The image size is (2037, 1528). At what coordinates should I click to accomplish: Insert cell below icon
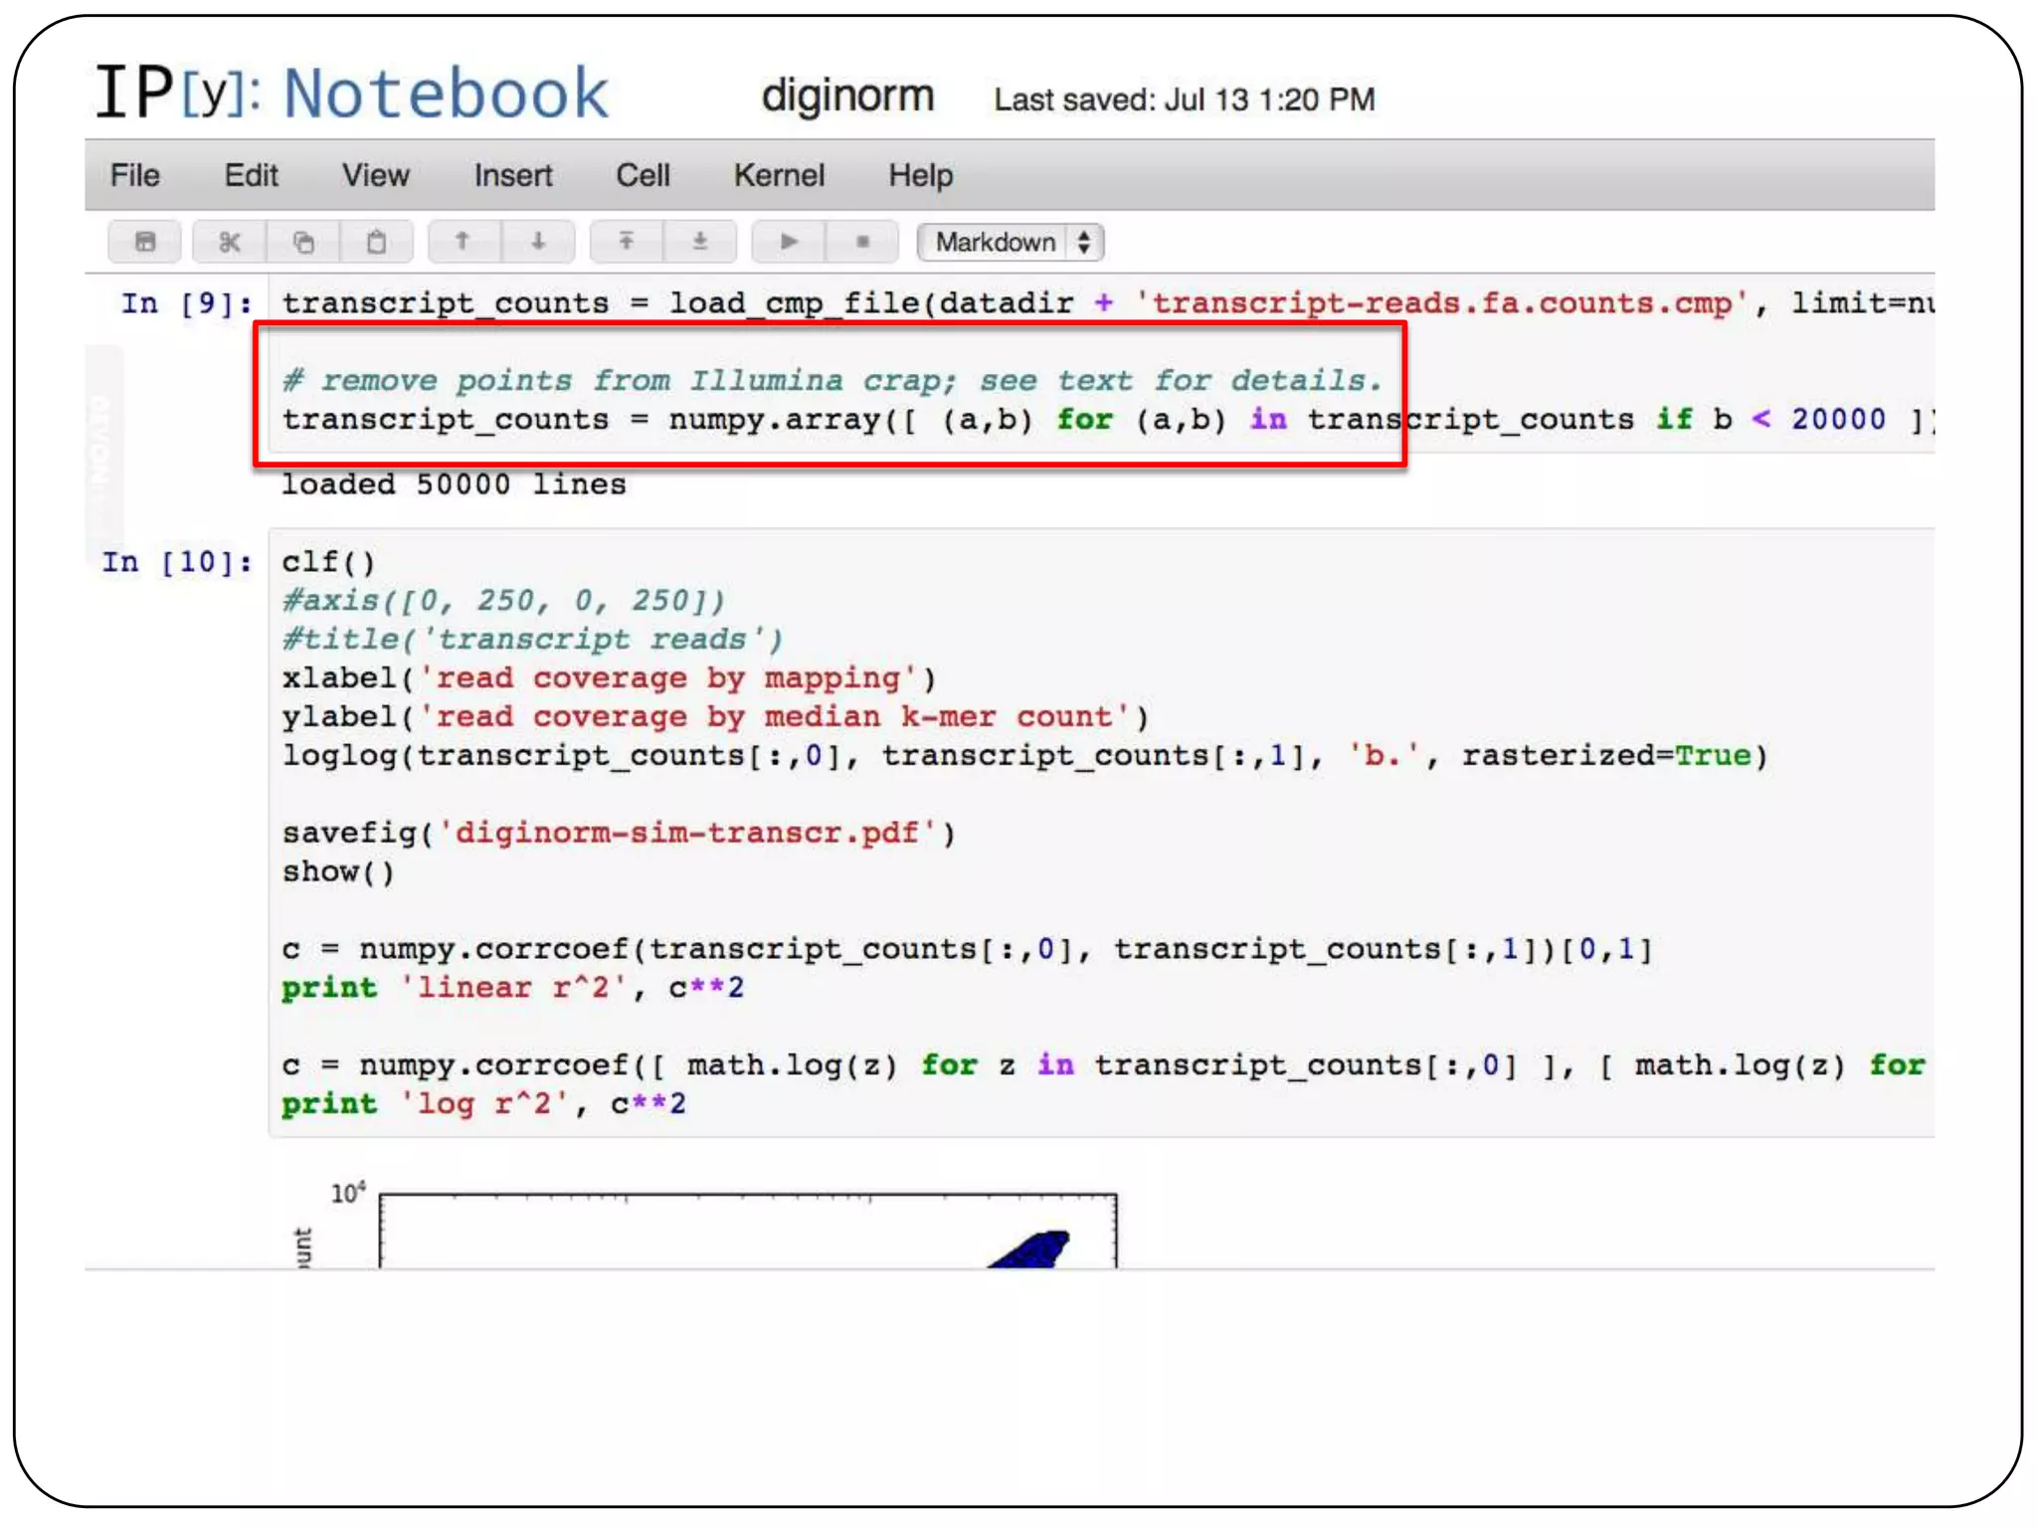click(700, 242)
